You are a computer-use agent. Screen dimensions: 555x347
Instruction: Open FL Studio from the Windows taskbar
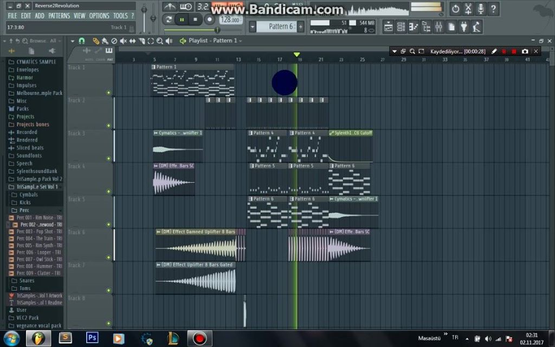point(38,338)
